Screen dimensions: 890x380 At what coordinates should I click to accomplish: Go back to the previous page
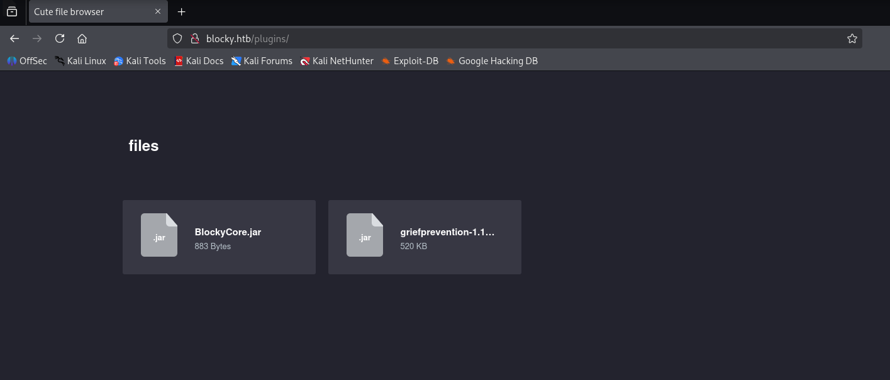click(x=14, y=38)
